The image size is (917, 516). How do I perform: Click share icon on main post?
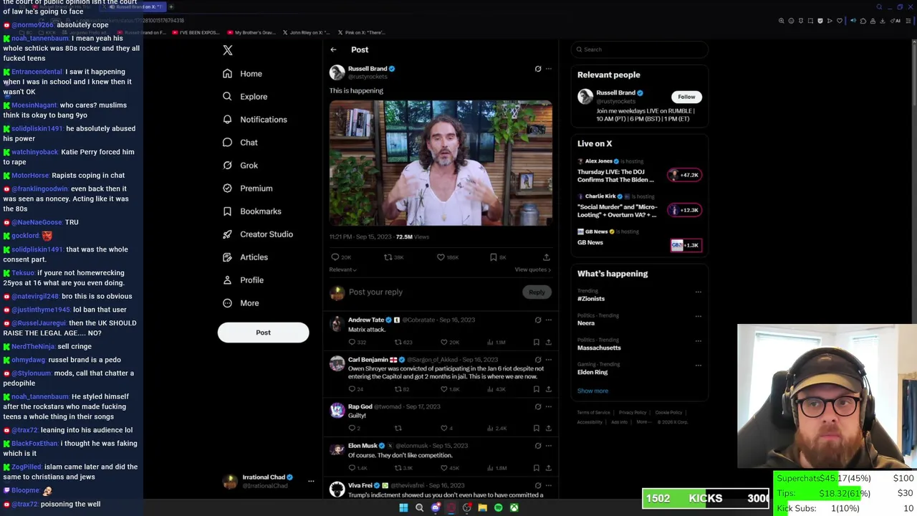point(546,257)
